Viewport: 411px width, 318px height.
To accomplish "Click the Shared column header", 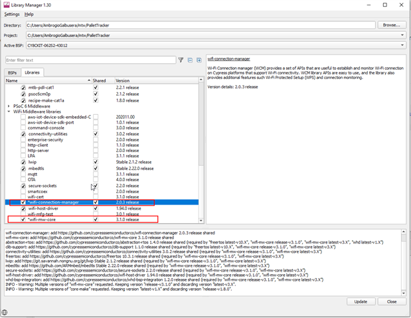I will coord(104,80).
